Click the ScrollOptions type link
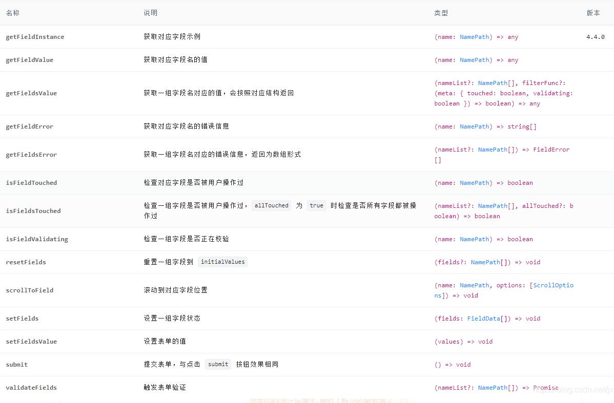 552,285
